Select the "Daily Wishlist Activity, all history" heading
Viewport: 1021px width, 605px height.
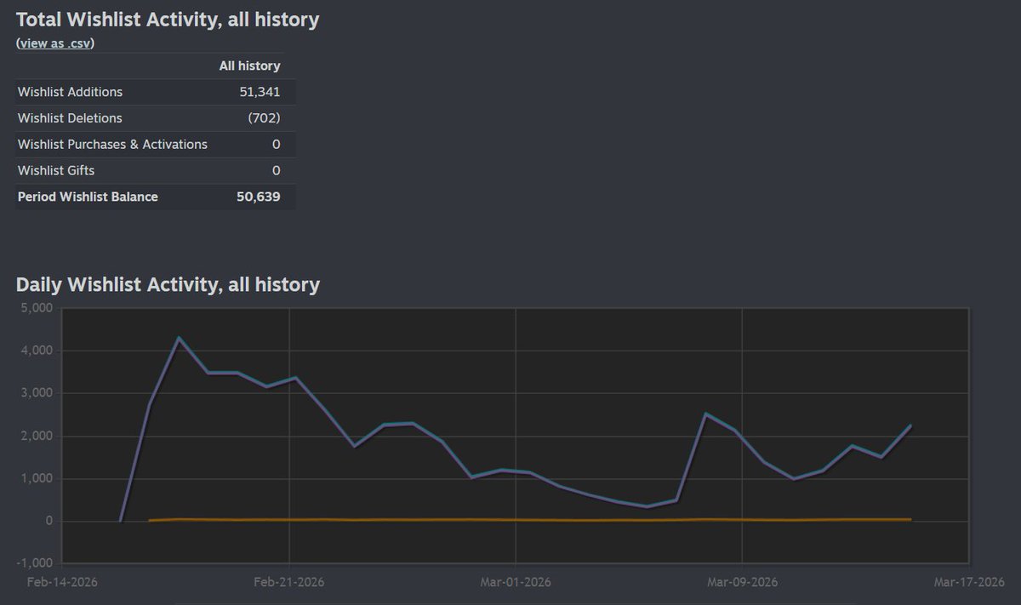click(168, 284)
